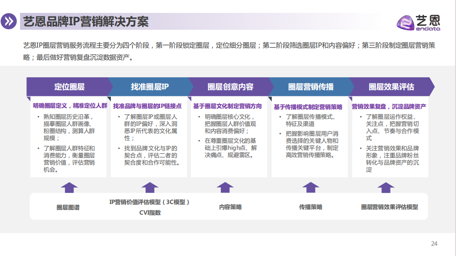The height and width of the screenshot is (256, 456).
Task: Click the up arrow above IP营销价值评估模型
Action: coord(150,188)
